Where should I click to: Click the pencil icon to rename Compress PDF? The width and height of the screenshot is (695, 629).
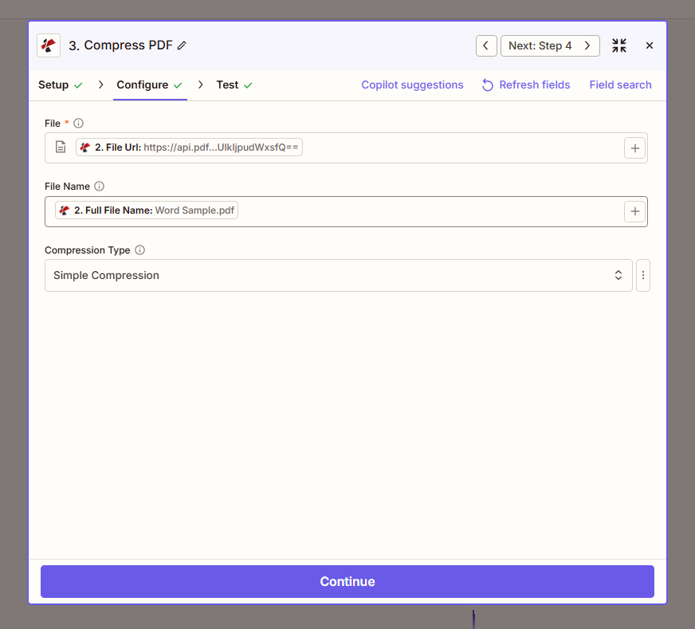(182, 45)
